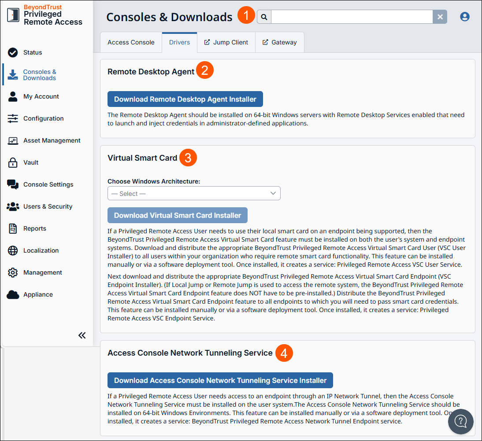
Task: Click the Asset Management sidebar icon
Action: pyautogui.click(x=12, y=140)
